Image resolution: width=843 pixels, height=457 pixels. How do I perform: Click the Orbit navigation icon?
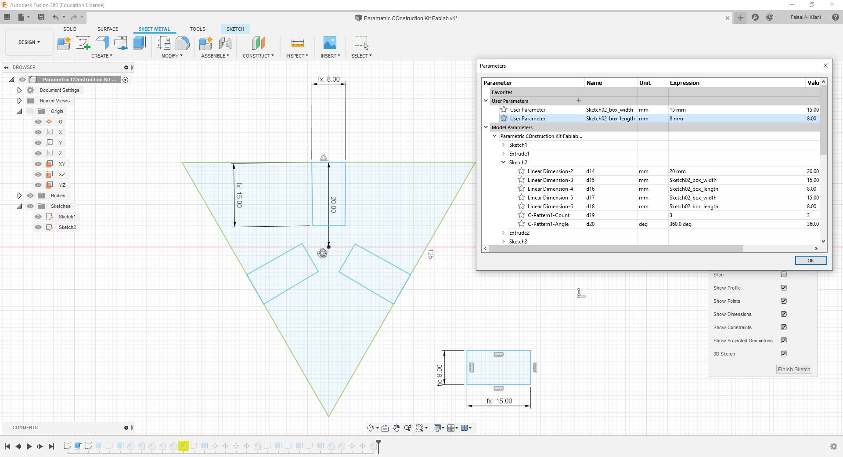pos(371,428)
